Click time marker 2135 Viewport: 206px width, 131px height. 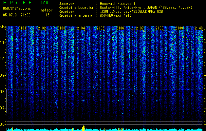101,28
